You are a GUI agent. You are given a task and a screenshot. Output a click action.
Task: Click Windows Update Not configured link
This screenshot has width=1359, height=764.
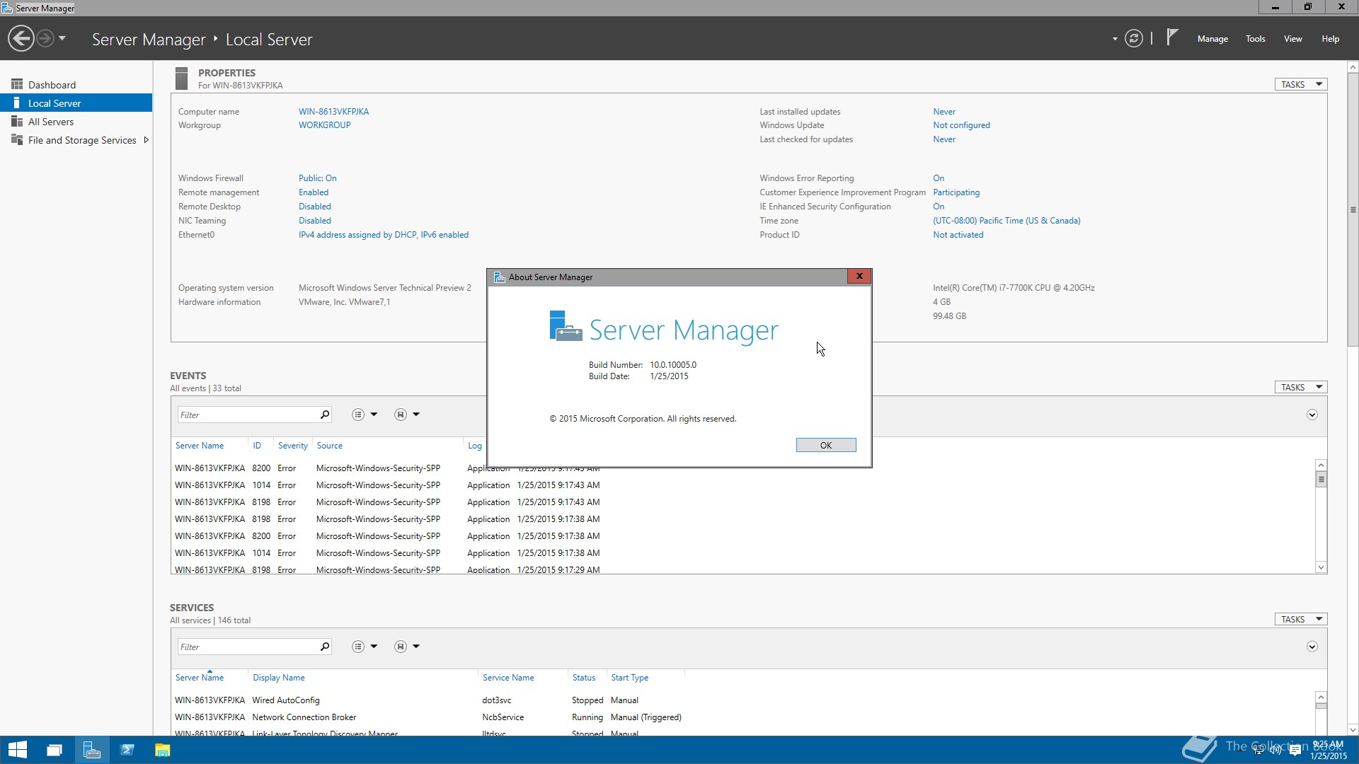click(x=961, y=125)
